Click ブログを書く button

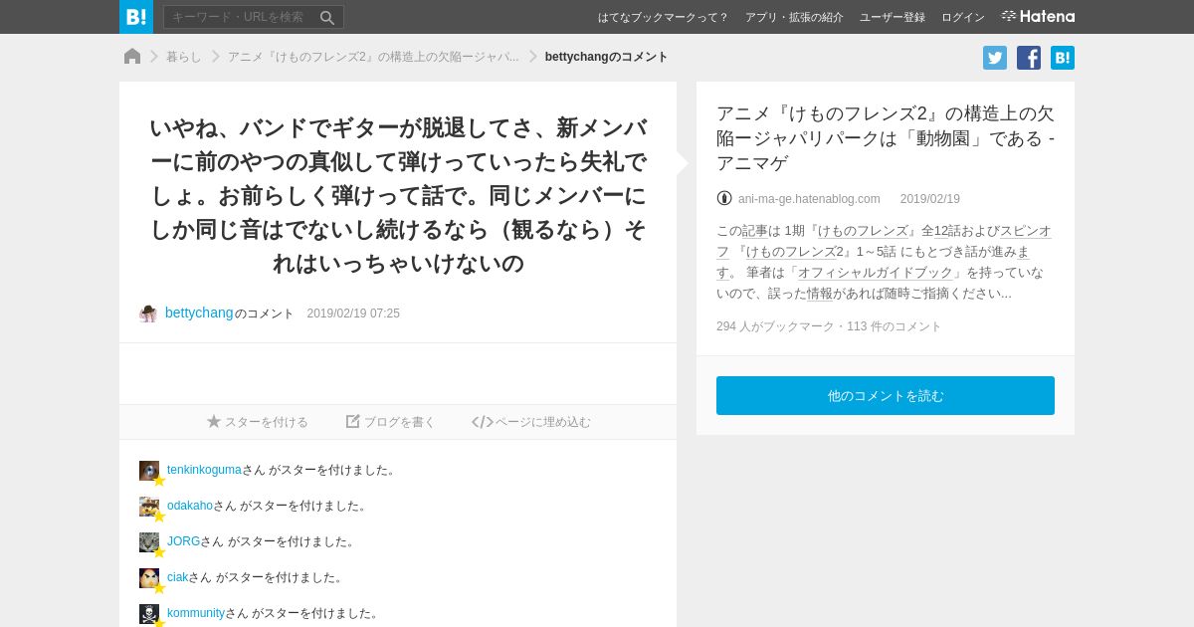(x=391, y=422)
